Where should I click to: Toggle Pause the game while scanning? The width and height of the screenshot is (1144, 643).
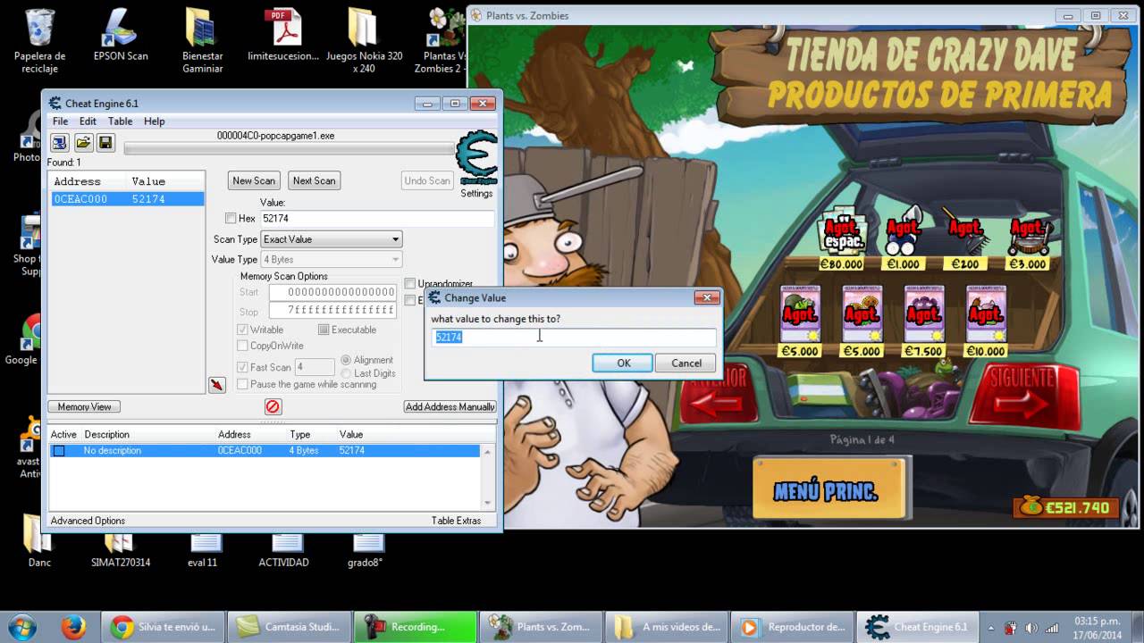[242, 384]
